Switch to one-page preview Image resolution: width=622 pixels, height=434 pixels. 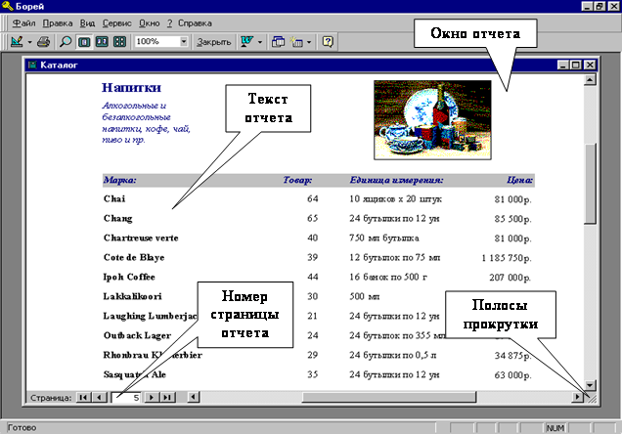84,42
